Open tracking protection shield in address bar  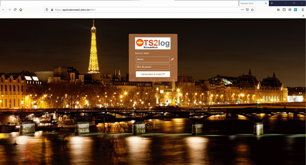[x=47, y=10]
